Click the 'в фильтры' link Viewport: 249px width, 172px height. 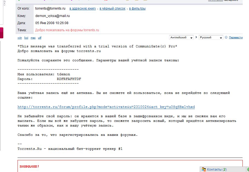click(x=137, y=8)
